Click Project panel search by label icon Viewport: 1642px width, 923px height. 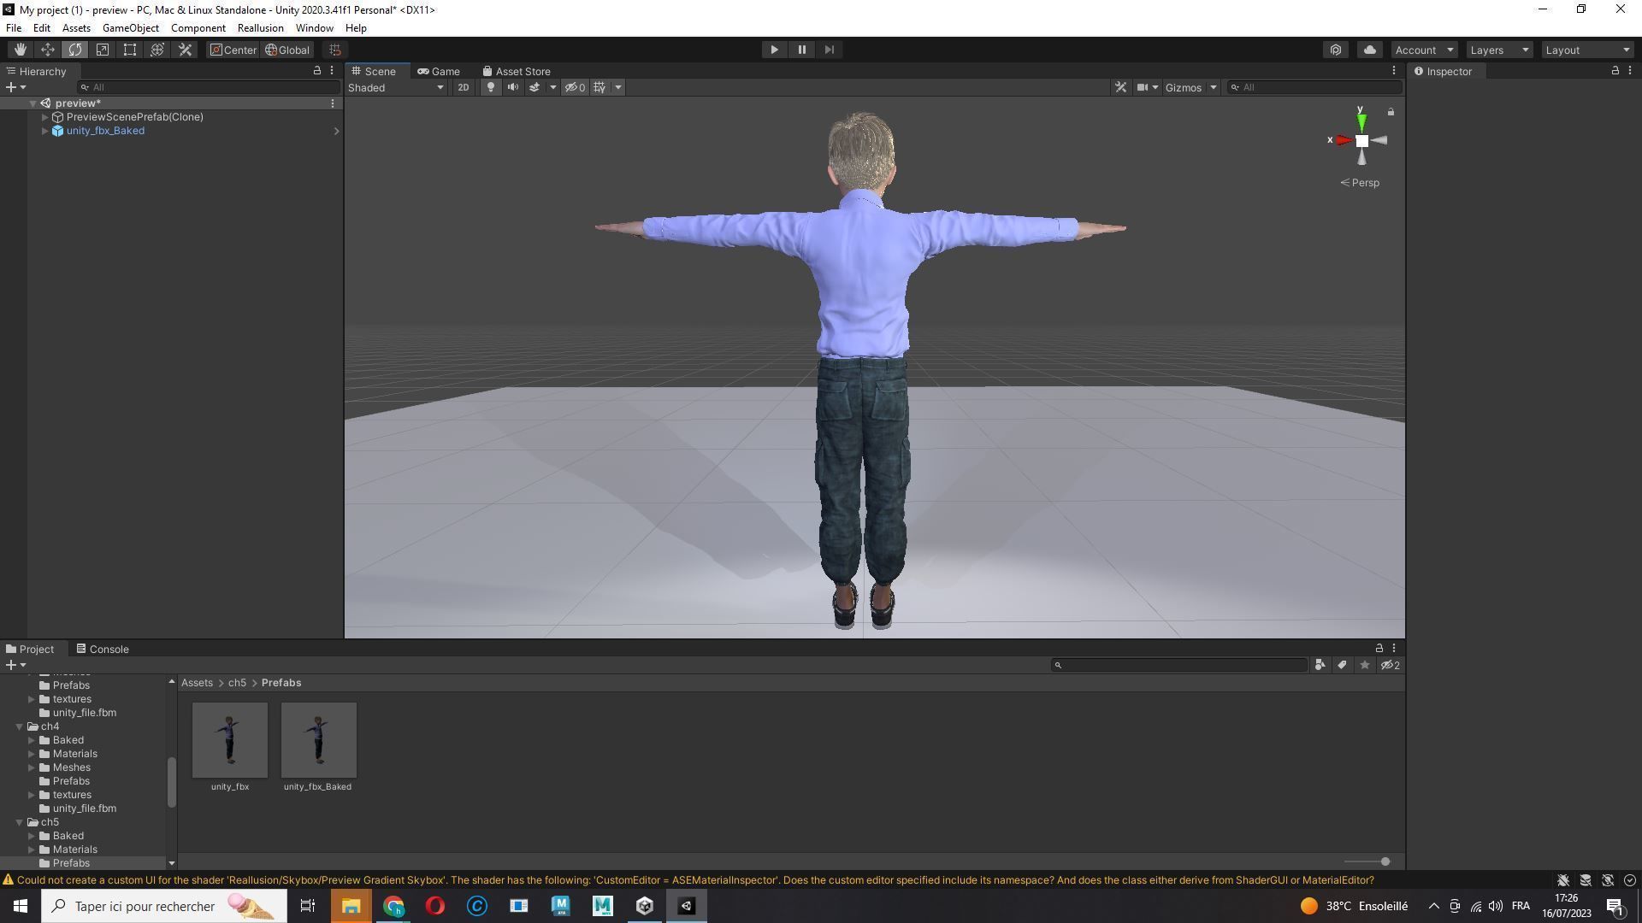[x=1342, y=665]
